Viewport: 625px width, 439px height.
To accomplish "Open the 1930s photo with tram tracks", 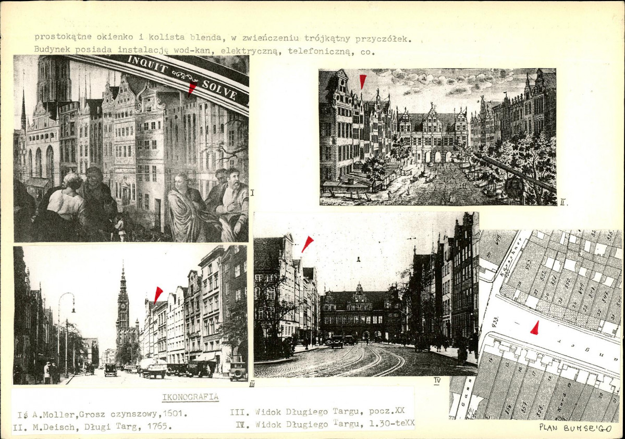I will [365, 294].
